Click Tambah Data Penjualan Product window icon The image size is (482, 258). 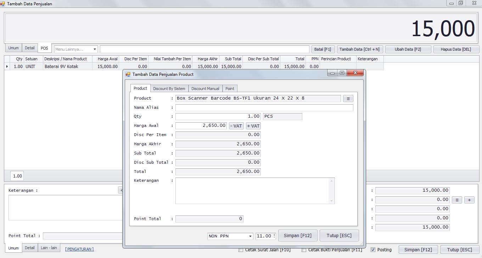[x=128, y=74]
